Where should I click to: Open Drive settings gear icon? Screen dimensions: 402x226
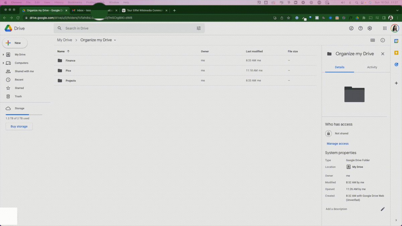click(x=370, y=28)
